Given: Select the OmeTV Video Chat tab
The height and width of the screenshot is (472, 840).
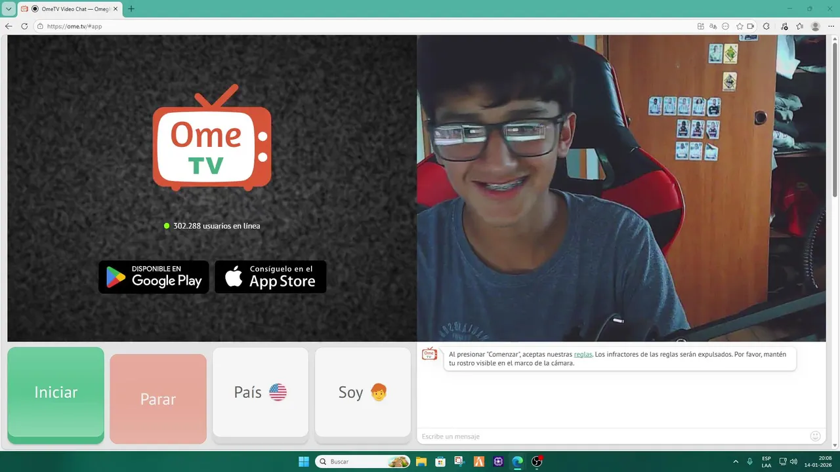Looking at the screenshot, I should (69, 9).
